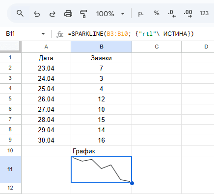Select row 5 header
This screenshot has width=214, height=194.
point(10,99)
